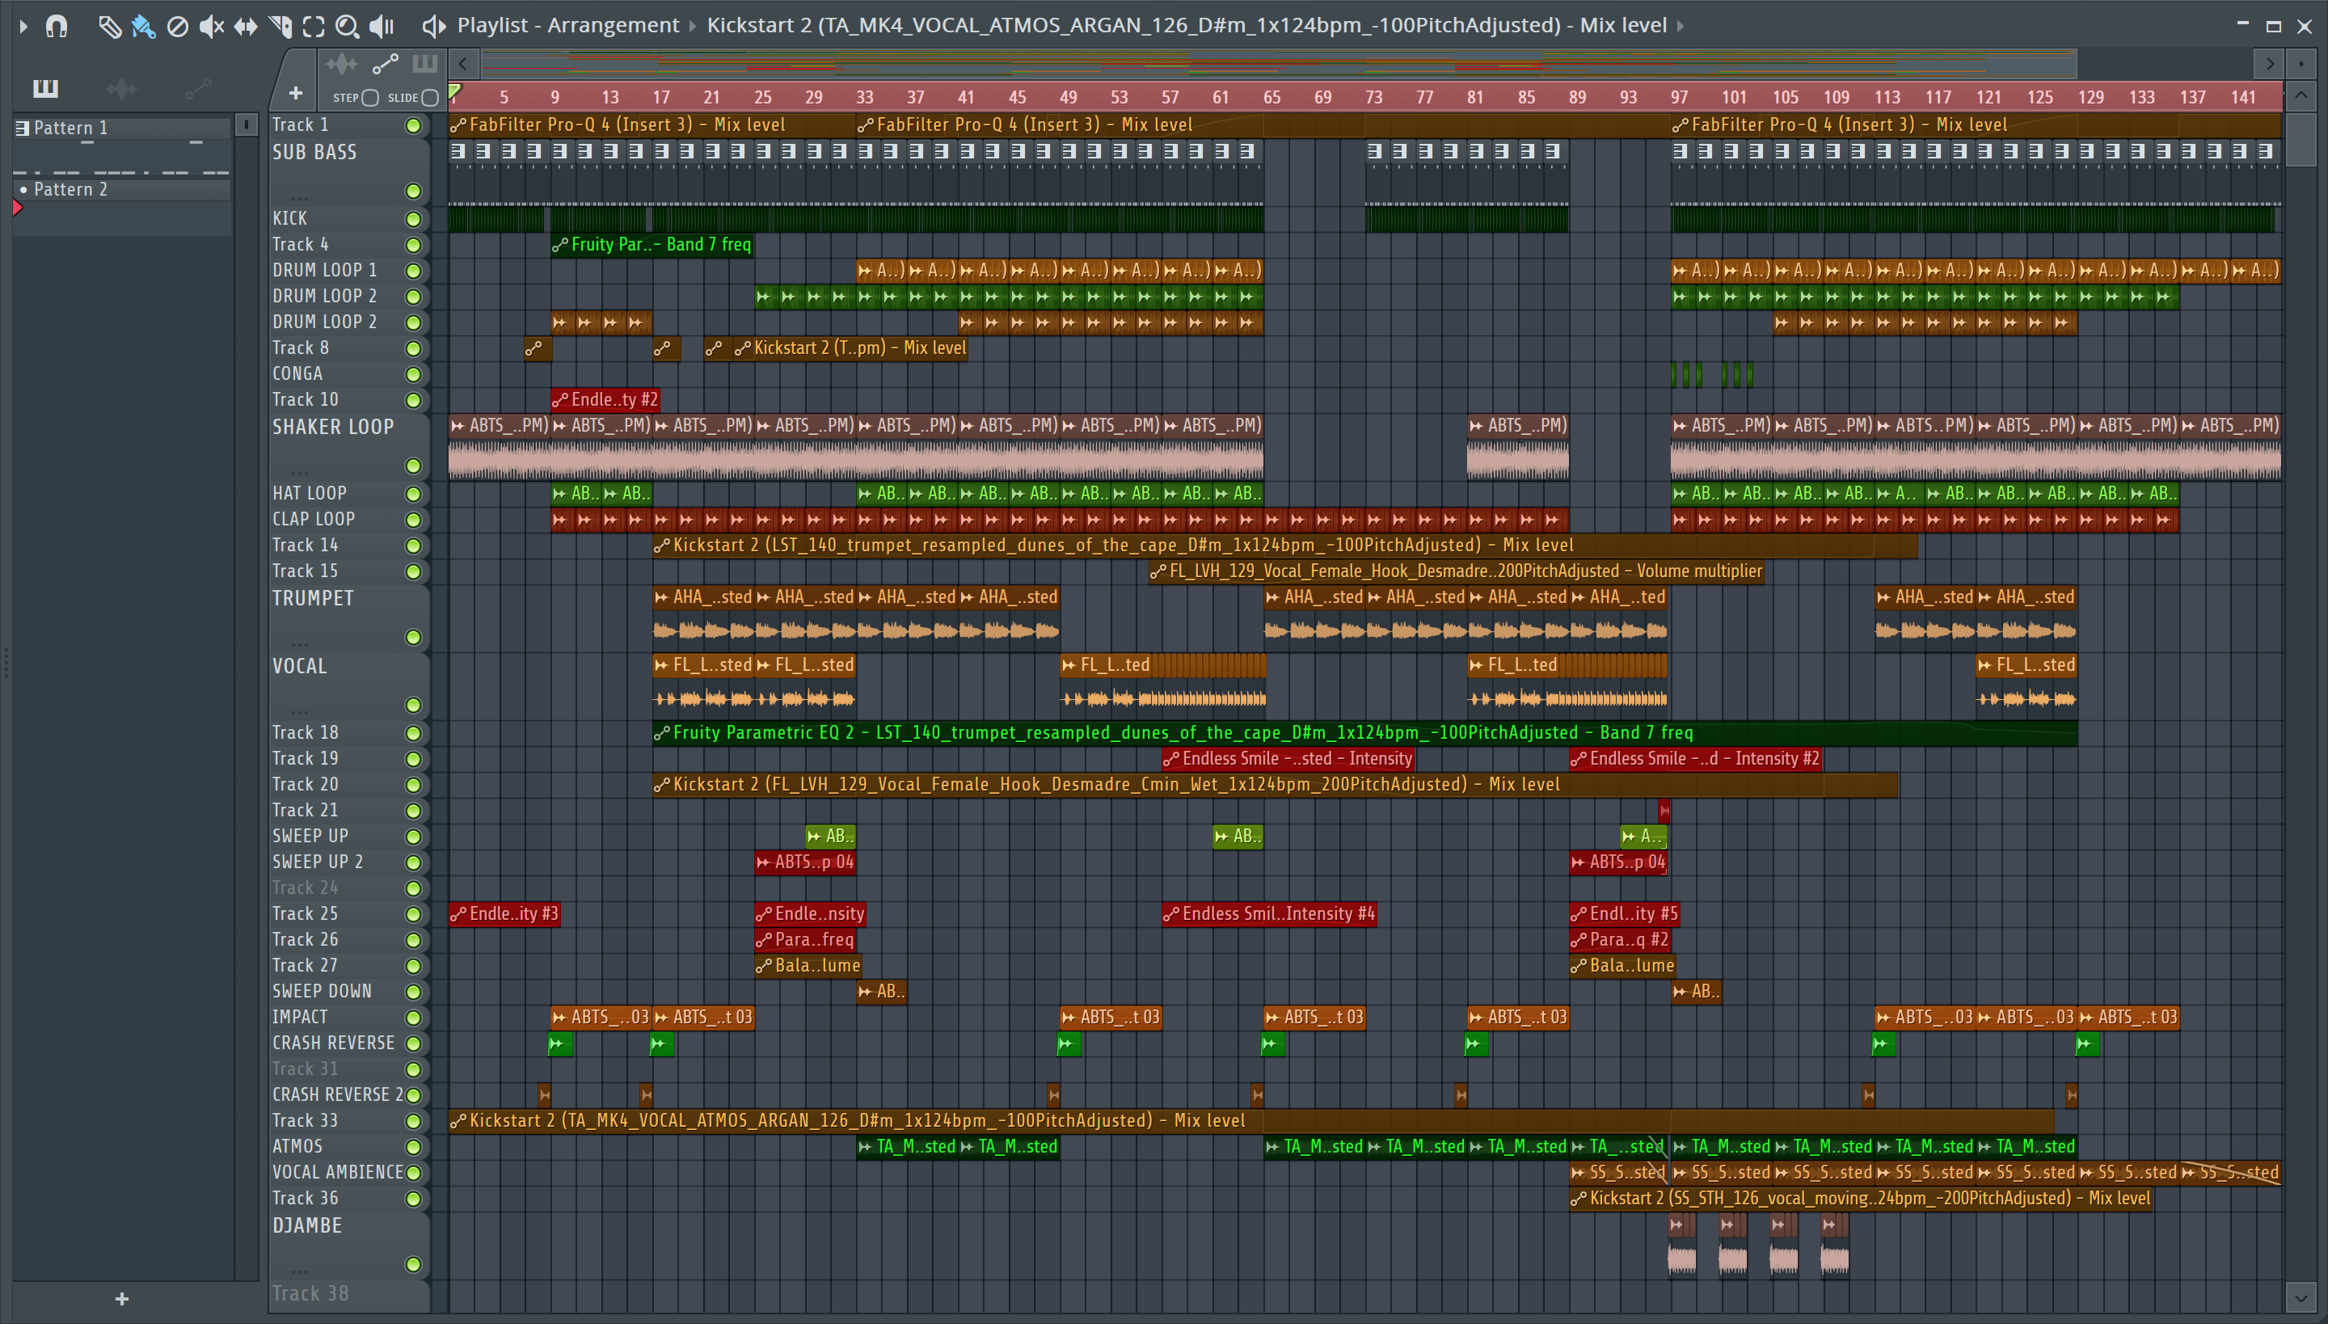
Task: Mute the KICK track
Action: pyautogui.click(x=413, y=219)
